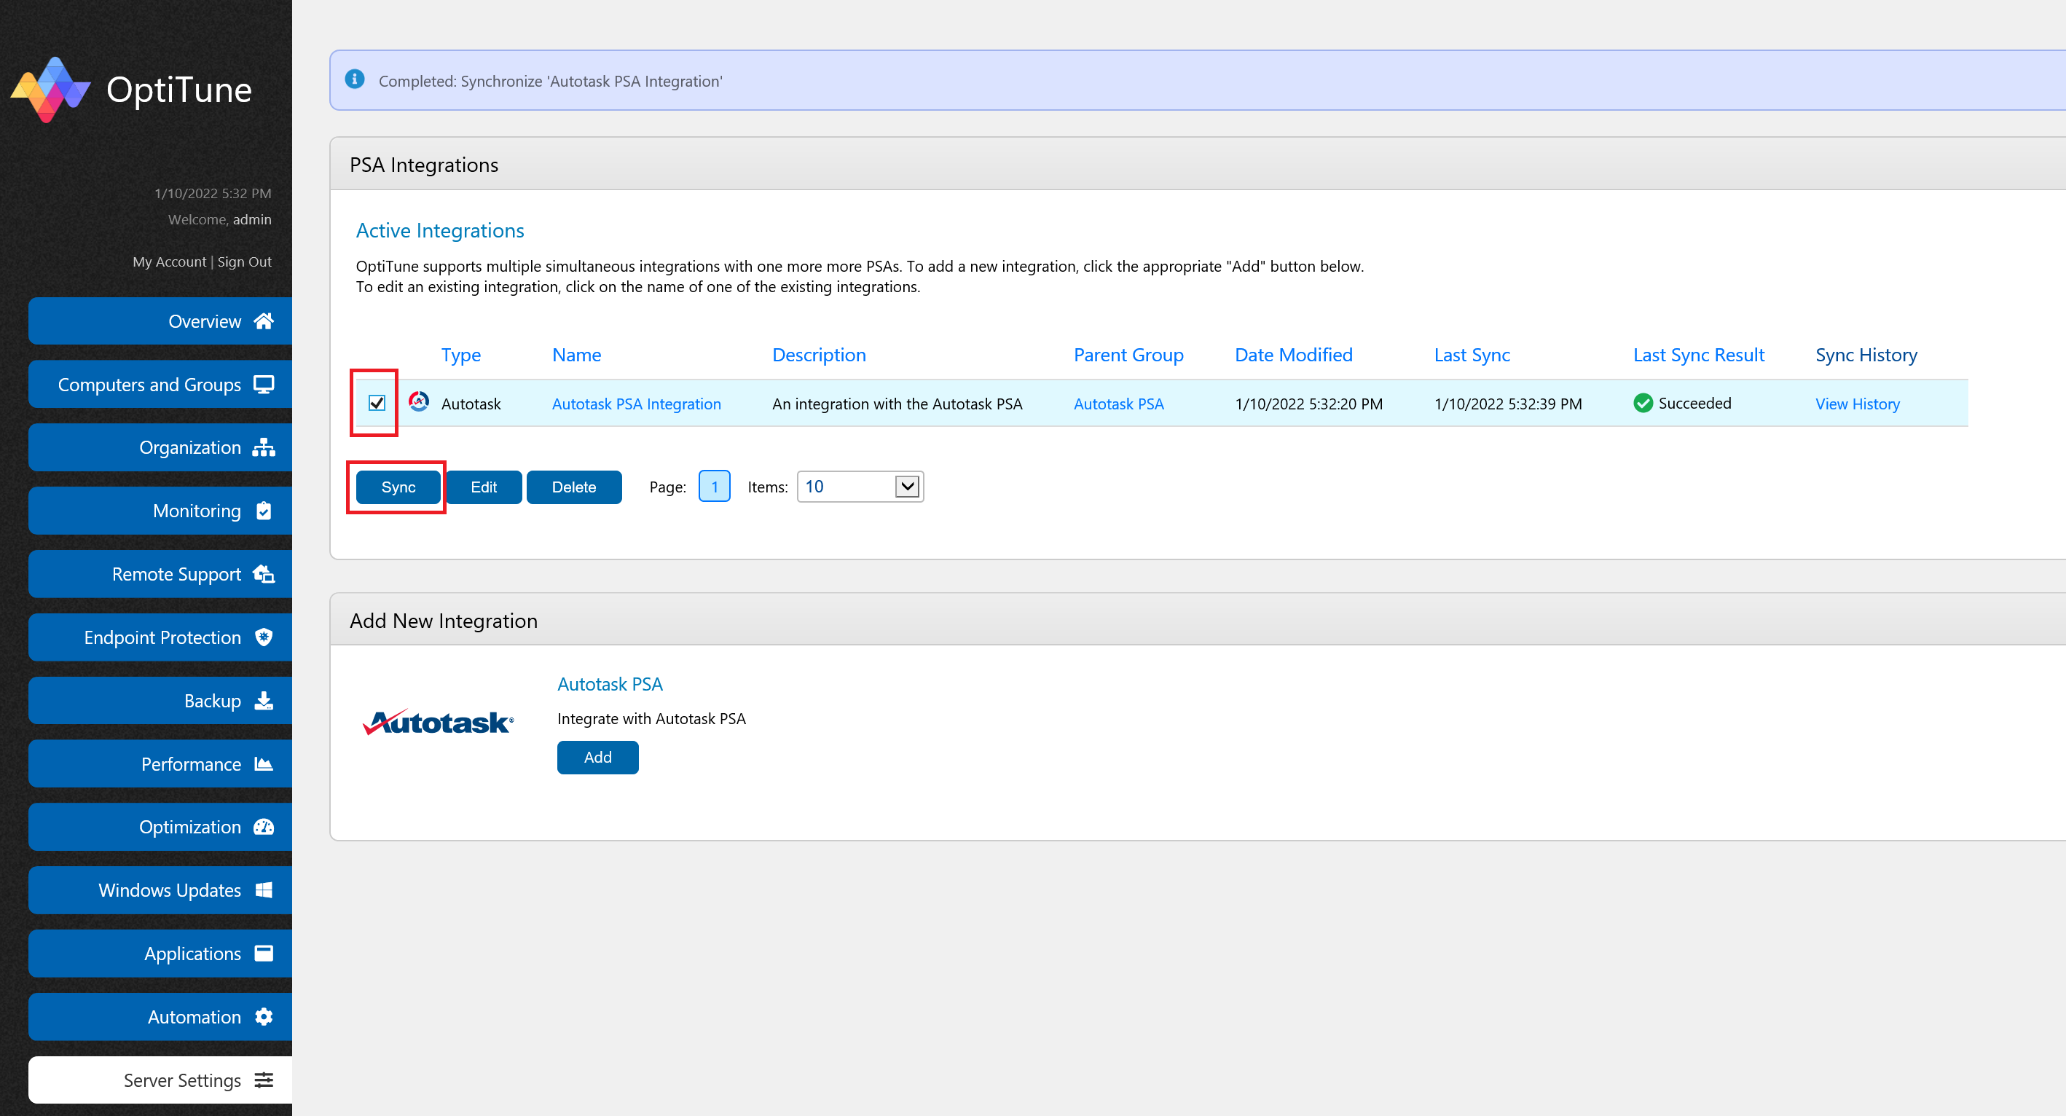Click the Sign Out link
This screenshot has height=1116, width=2066.
click(245, 262)
